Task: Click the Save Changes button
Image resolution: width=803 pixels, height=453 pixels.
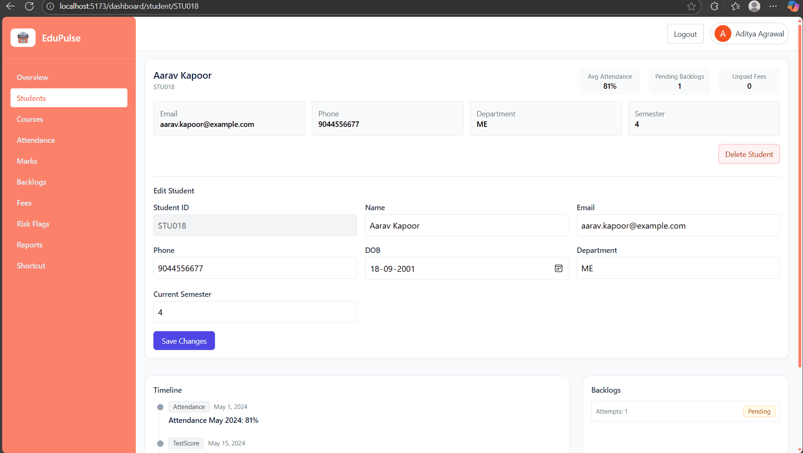Action: point(184,341)
